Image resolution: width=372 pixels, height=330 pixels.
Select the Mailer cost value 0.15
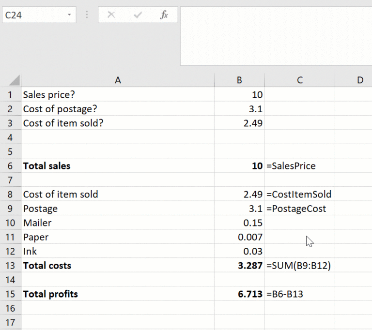tap(239, 223)
